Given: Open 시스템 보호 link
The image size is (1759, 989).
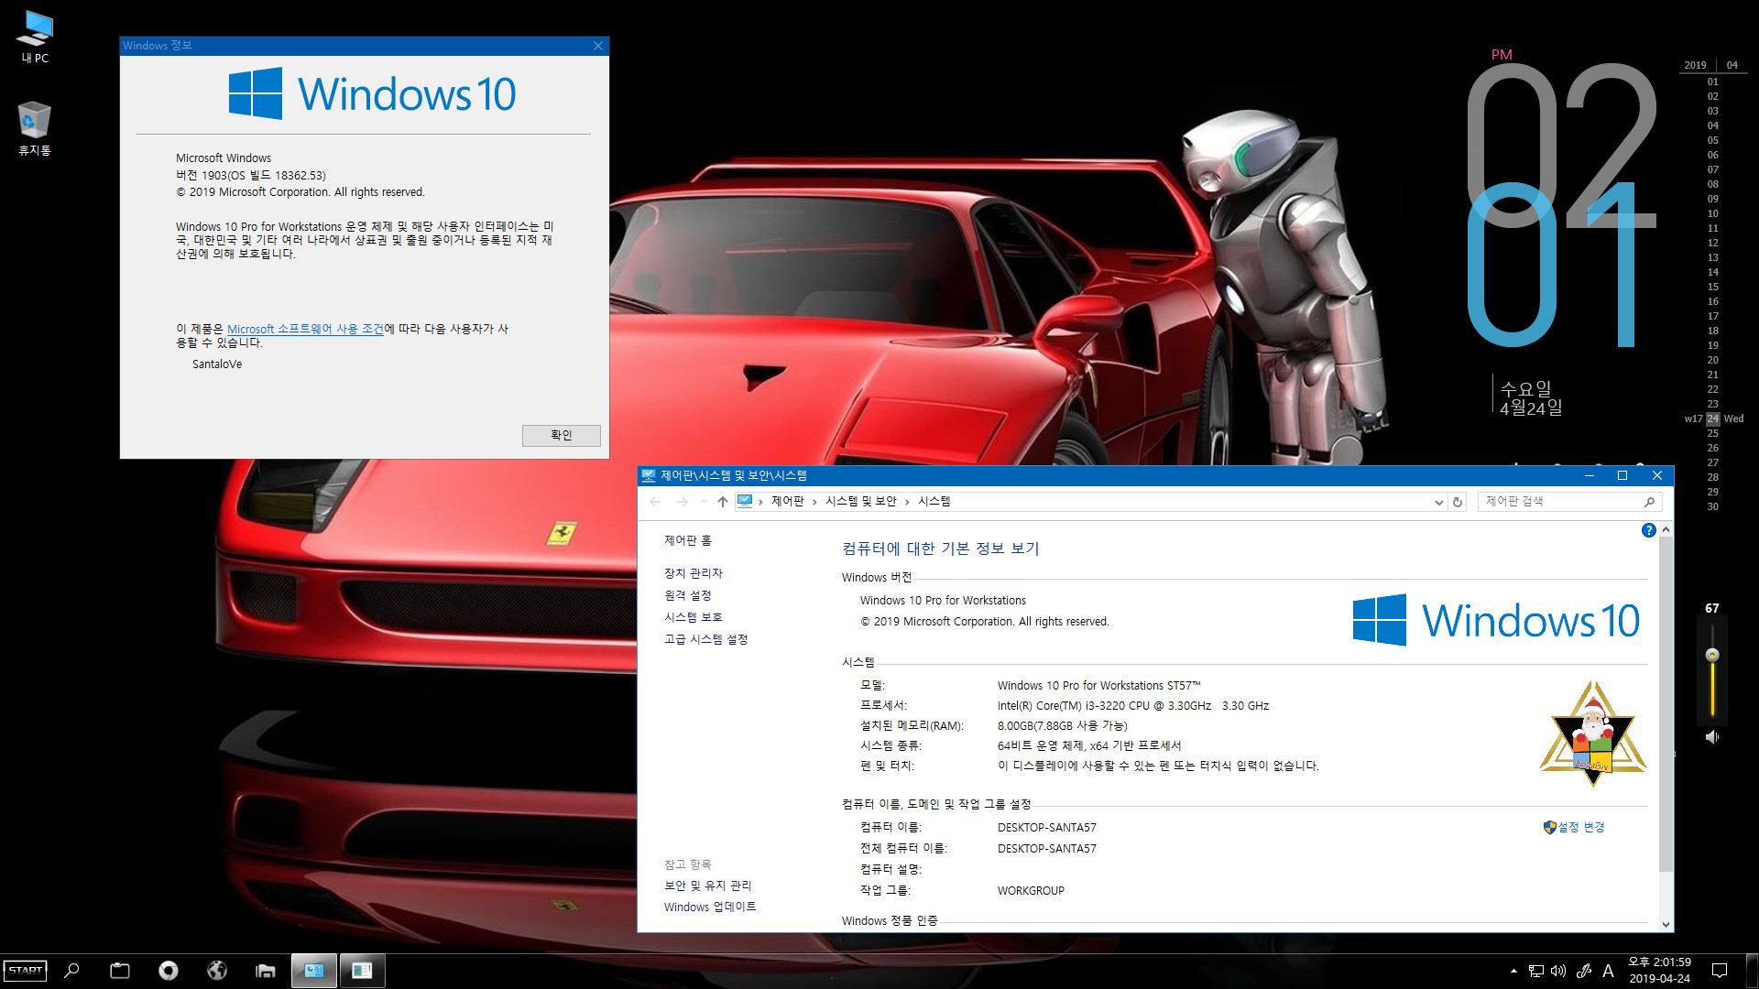Looking at the screenshot, I should point(694,617).
